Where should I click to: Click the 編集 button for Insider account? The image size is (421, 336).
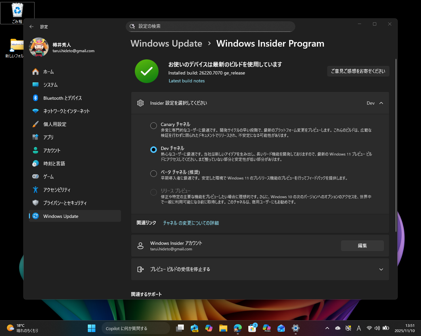point(362,245)
